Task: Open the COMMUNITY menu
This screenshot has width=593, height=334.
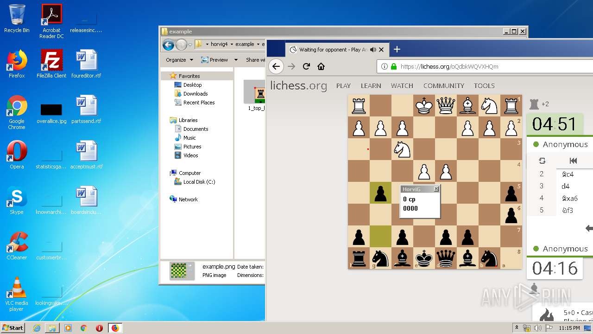Action: 444,86
